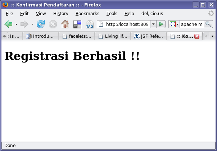Show the list of all tabs
Viewport: 217px width, 151px height.
(x=212, y=36)
